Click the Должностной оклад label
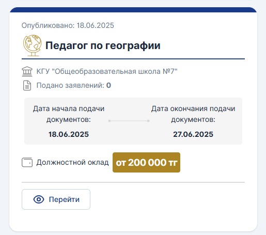This screenshot has width=266, height=235. coord(72,162)
